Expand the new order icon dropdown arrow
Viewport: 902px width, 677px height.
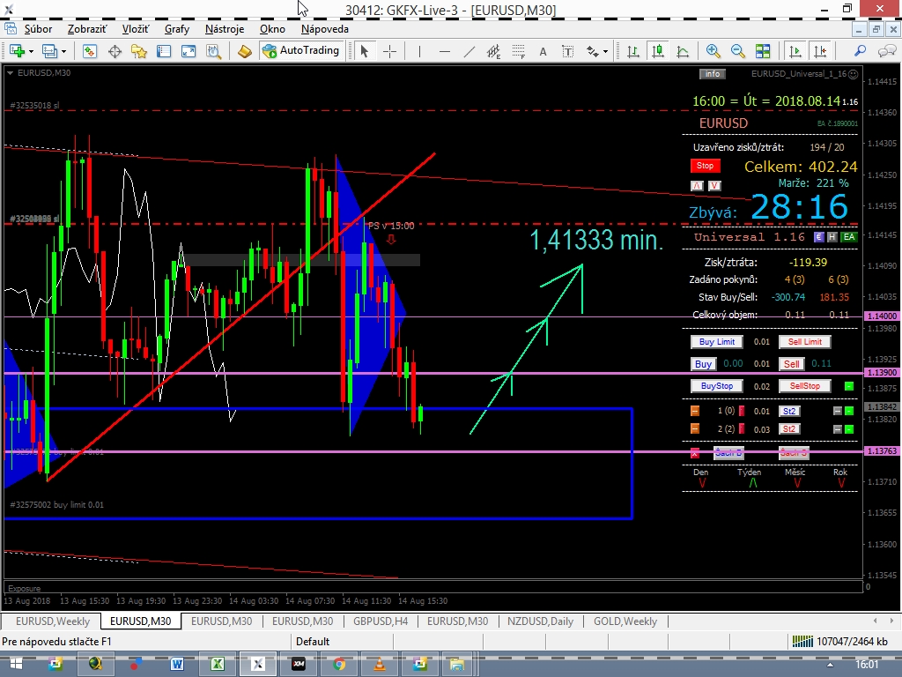coord(31,51)
